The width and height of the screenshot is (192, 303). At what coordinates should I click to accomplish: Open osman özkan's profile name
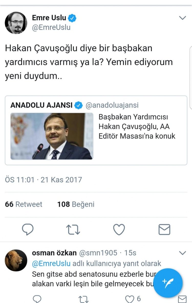coord(54,253)
